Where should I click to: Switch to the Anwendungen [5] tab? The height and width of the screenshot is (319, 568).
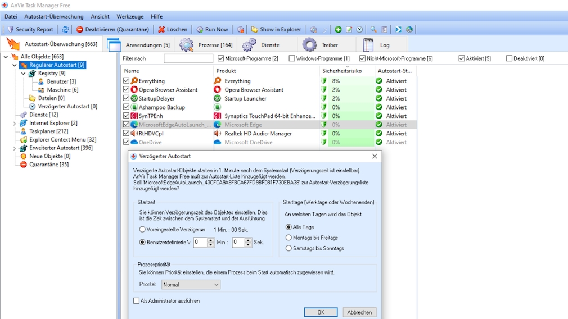point(139,45)
